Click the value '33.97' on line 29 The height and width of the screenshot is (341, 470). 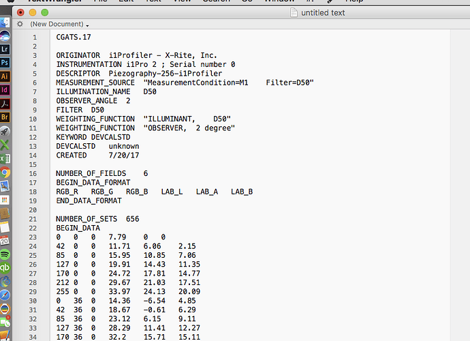click(x=120, y=291)
